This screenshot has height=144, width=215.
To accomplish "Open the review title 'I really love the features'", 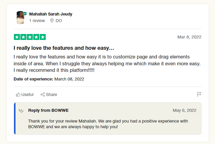I will [x=64, y=48].
